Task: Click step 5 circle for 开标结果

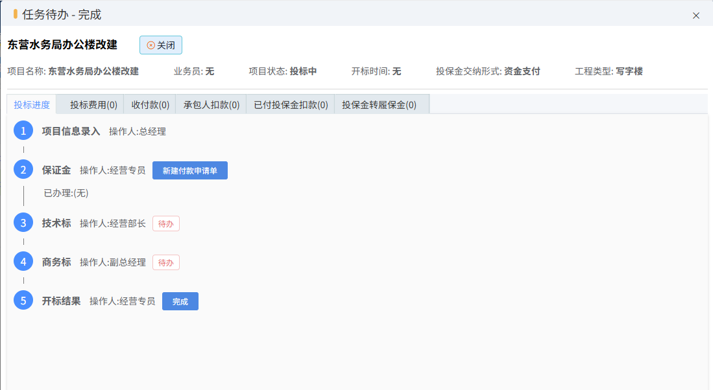Action: 23,301
